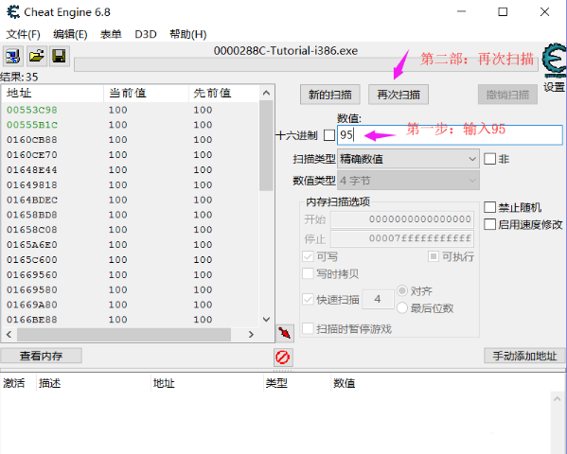
Task: Click the Cheat Engine title bar icon
Action: pos(13,12)
